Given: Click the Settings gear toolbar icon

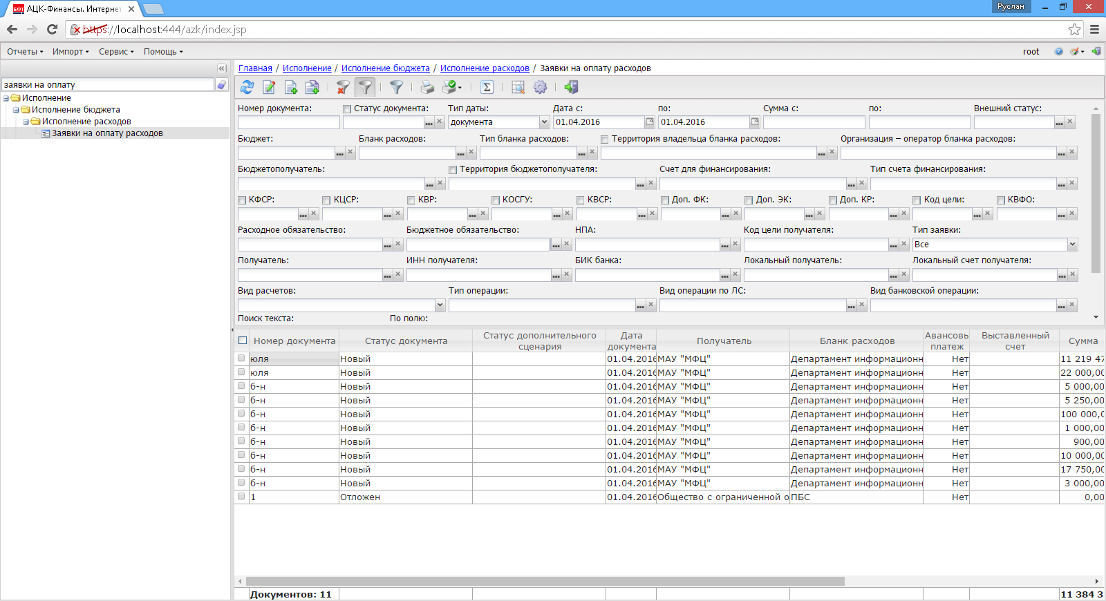Looking at the screenshot, I should coord(540,87).
